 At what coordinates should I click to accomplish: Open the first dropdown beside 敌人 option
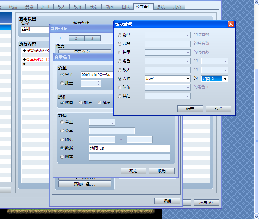188,70
